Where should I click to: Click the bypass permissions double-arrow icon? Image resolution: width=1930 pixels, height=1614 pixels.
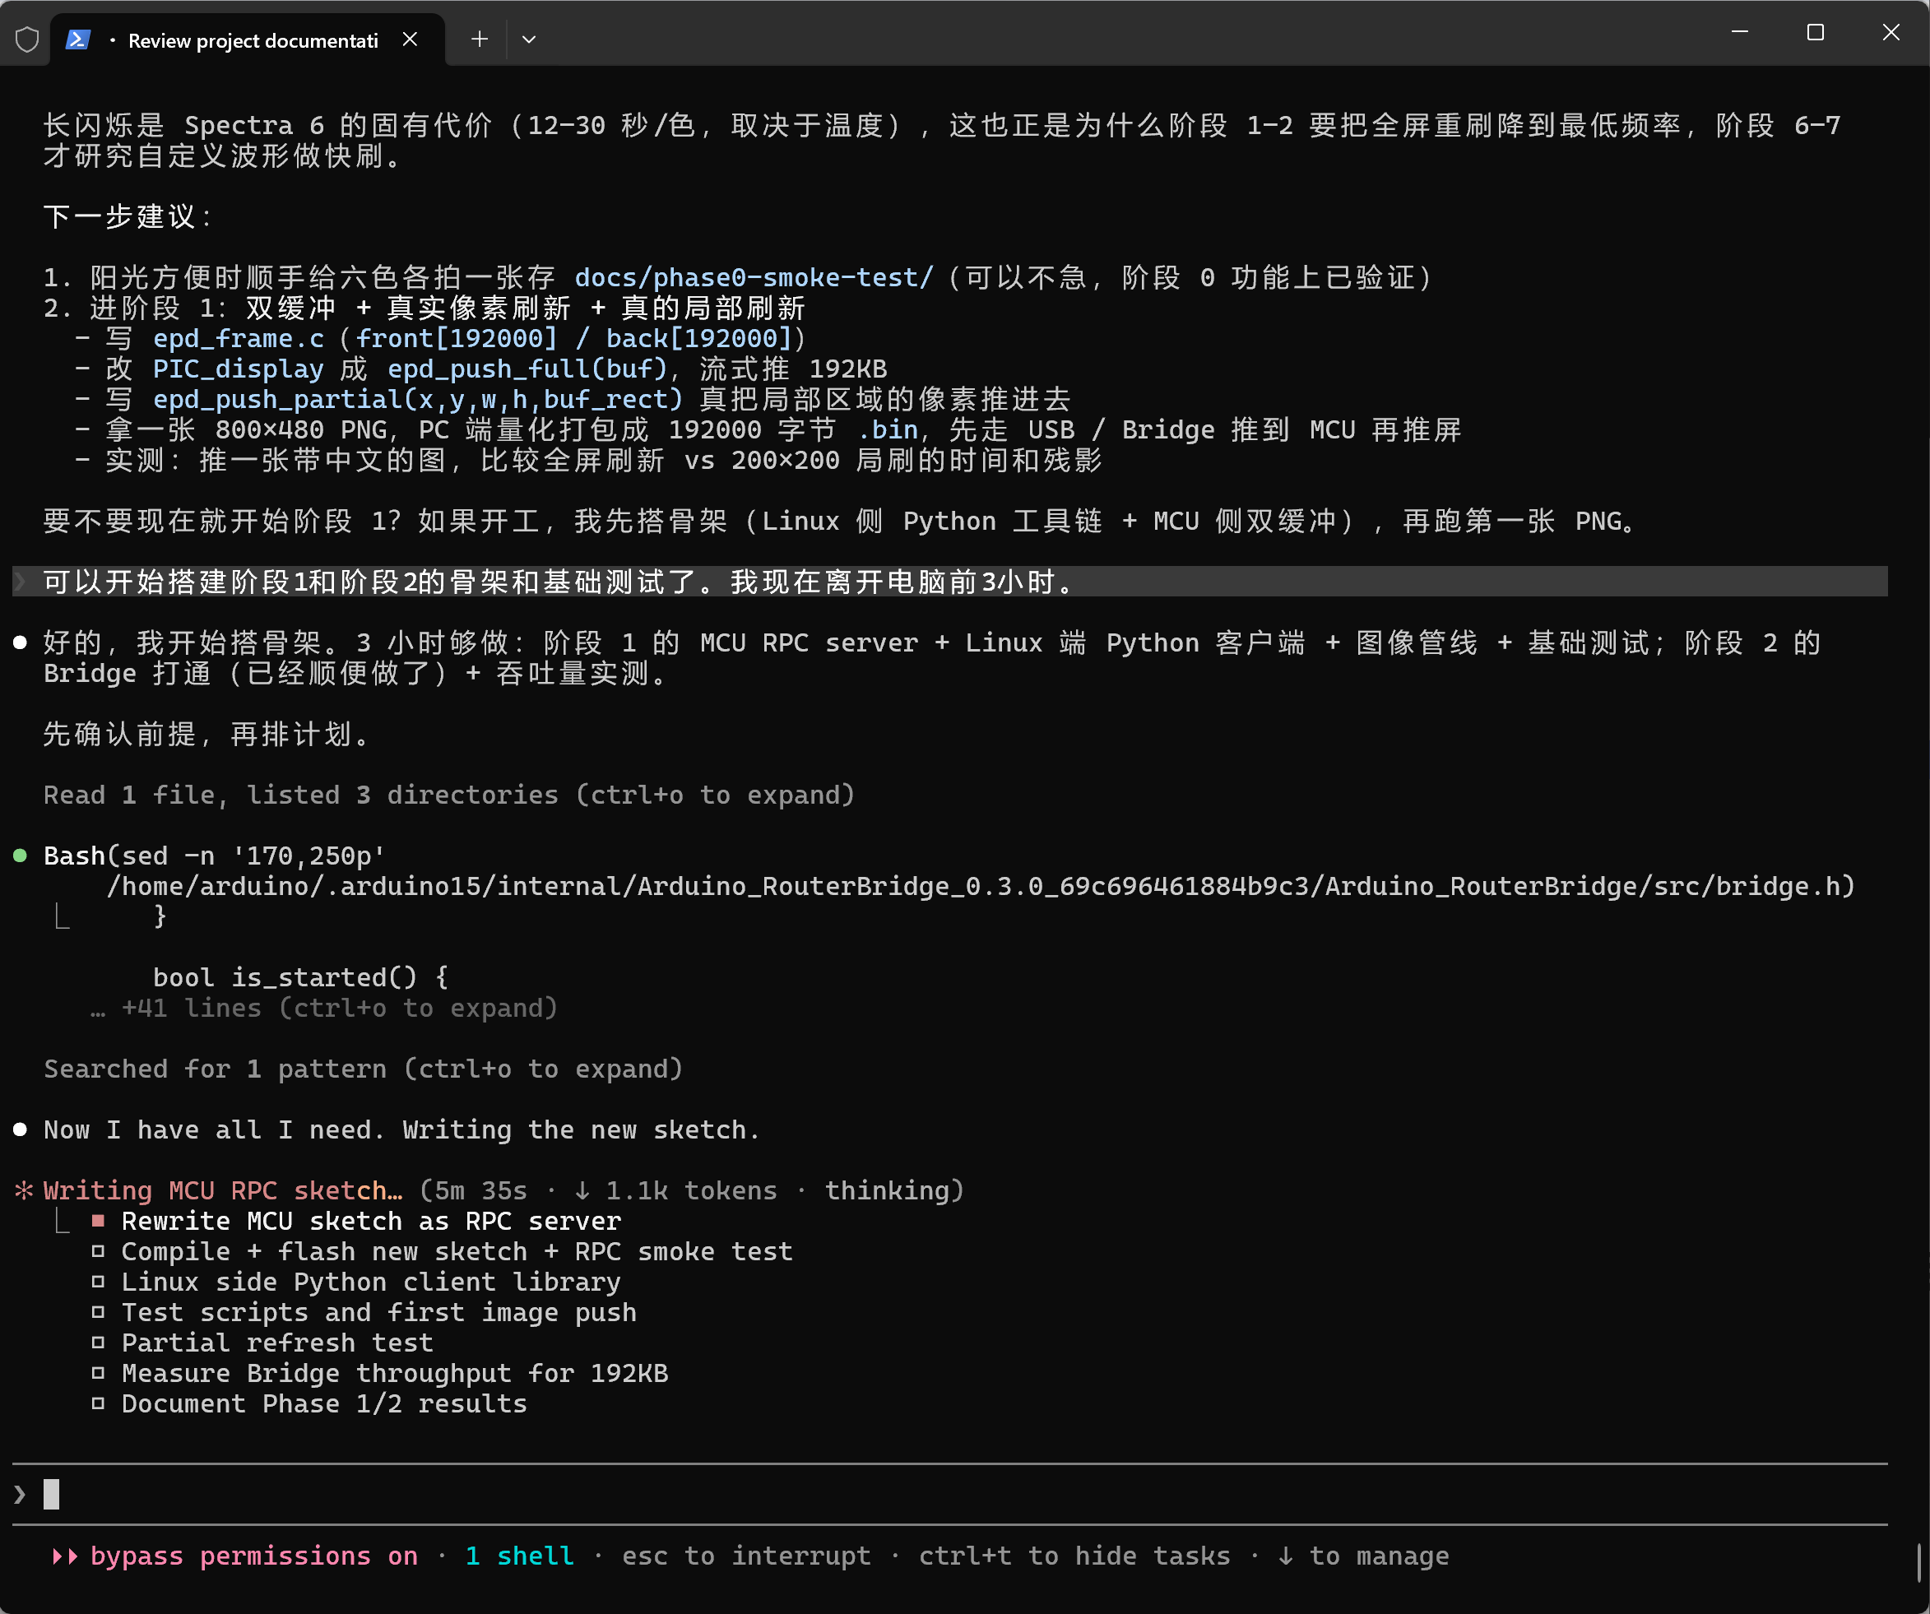coord(64,1556)
